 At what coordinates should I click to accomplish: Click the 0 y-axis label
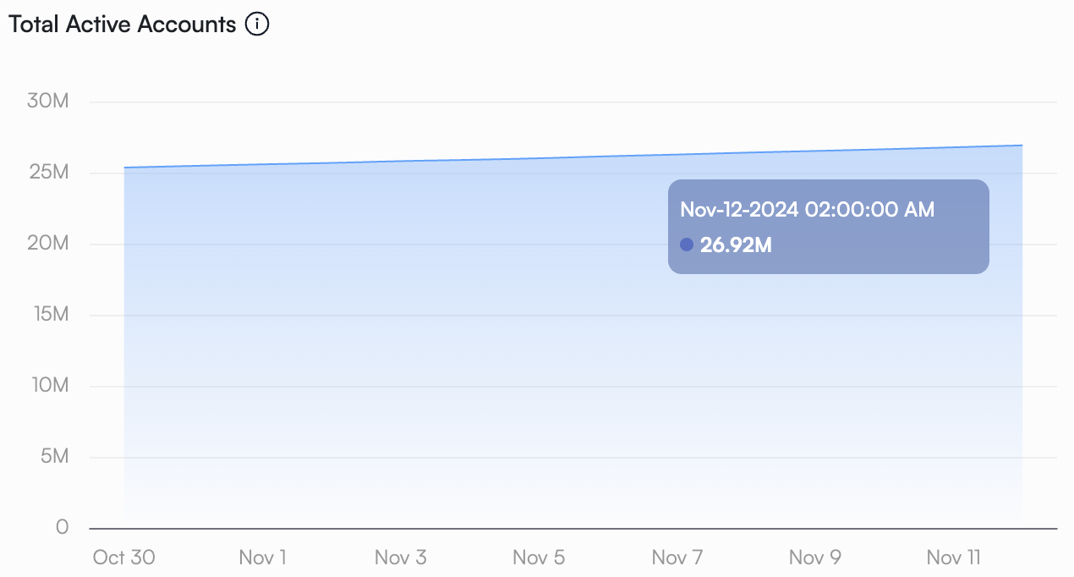62,527
